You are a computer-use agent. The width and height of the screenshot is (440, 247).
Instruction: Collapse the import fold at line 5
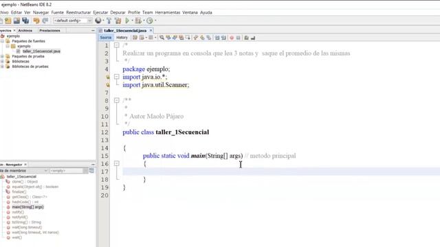click(117, 76)
